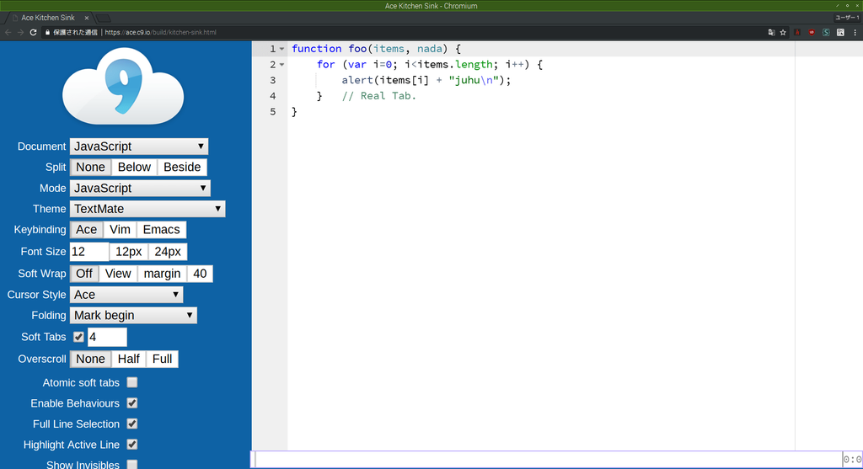Image resolution: width=863 pixels, height=469 pixels.
Task: Click the browser forward arrow
Action: (20, 33)
